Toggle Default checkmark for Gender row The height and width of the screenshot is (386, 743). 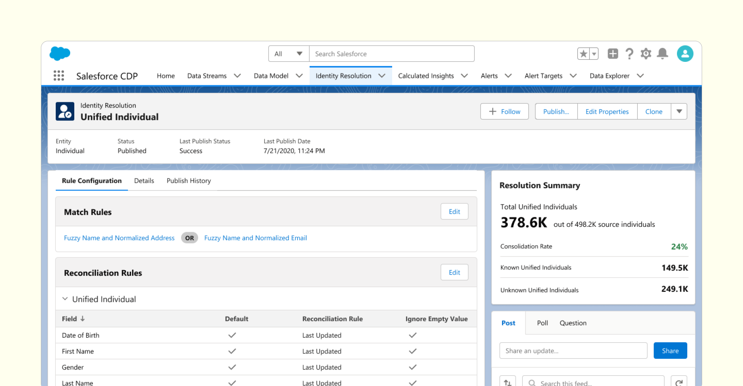232,367
